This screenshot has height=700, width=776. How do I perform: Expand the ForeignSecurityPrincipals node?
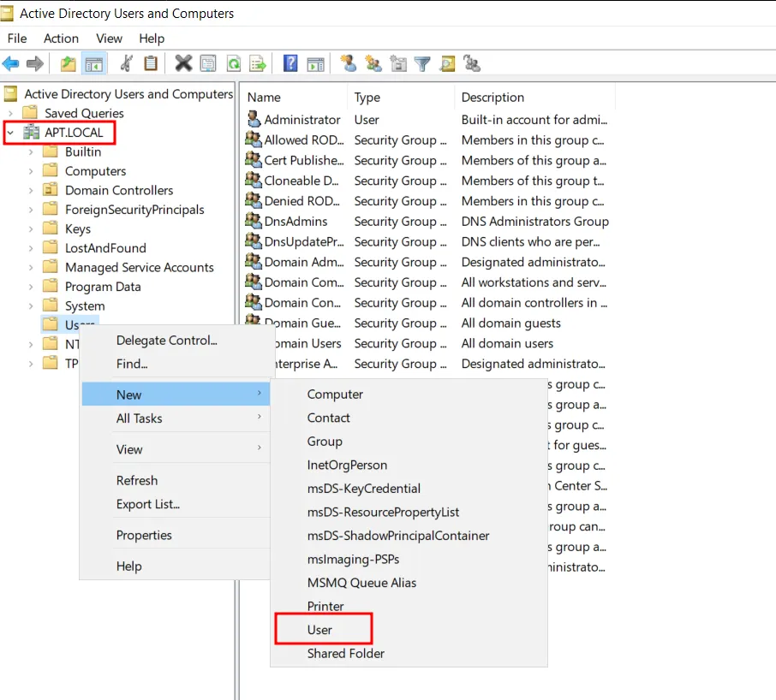click(x=31, y=210)
